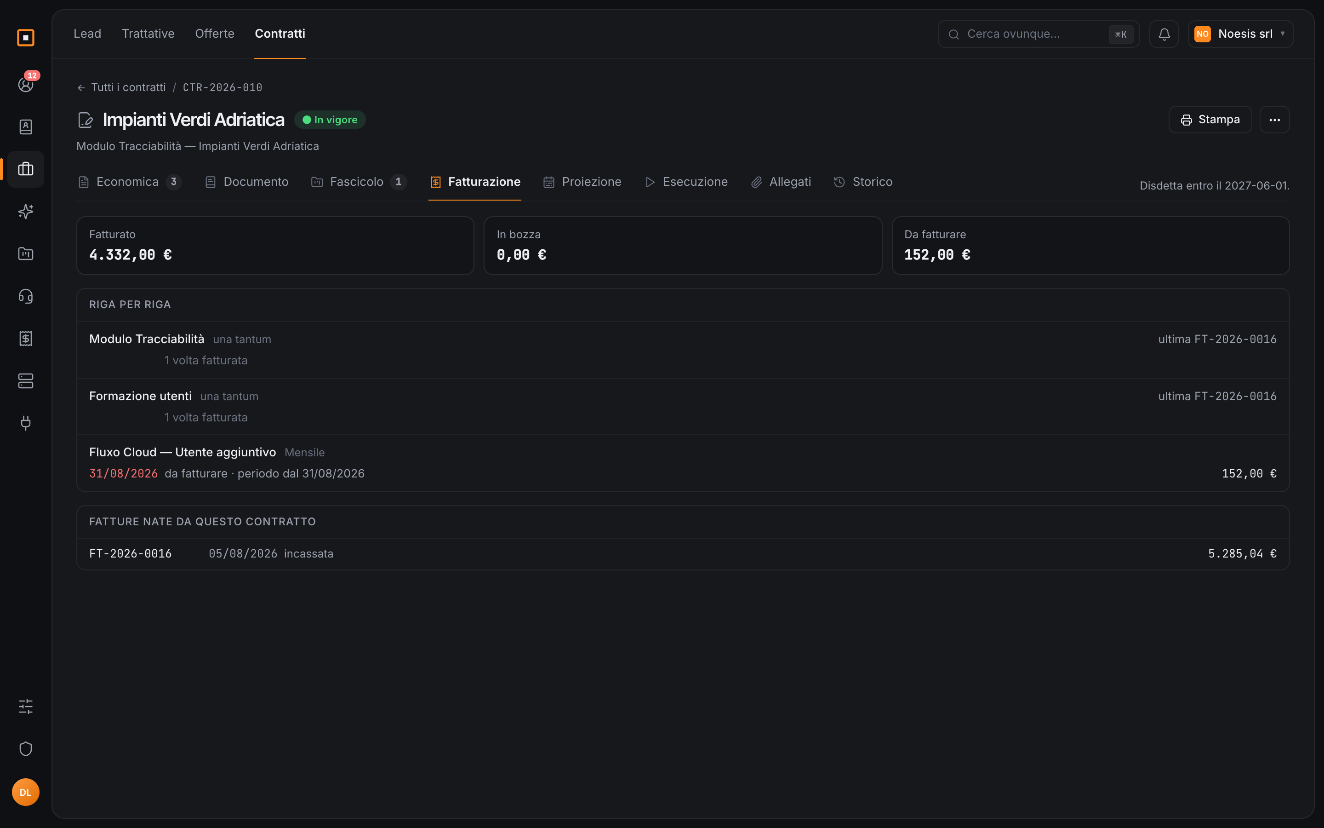The image size is (1324, 828).
Task: Open the sparkle AI sidebar icon
Action: (26, 212)
